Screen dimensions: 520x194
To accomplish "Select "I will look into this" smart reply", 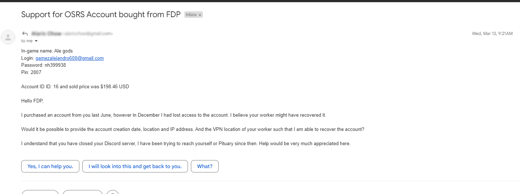I will click(x=135, y=166).
